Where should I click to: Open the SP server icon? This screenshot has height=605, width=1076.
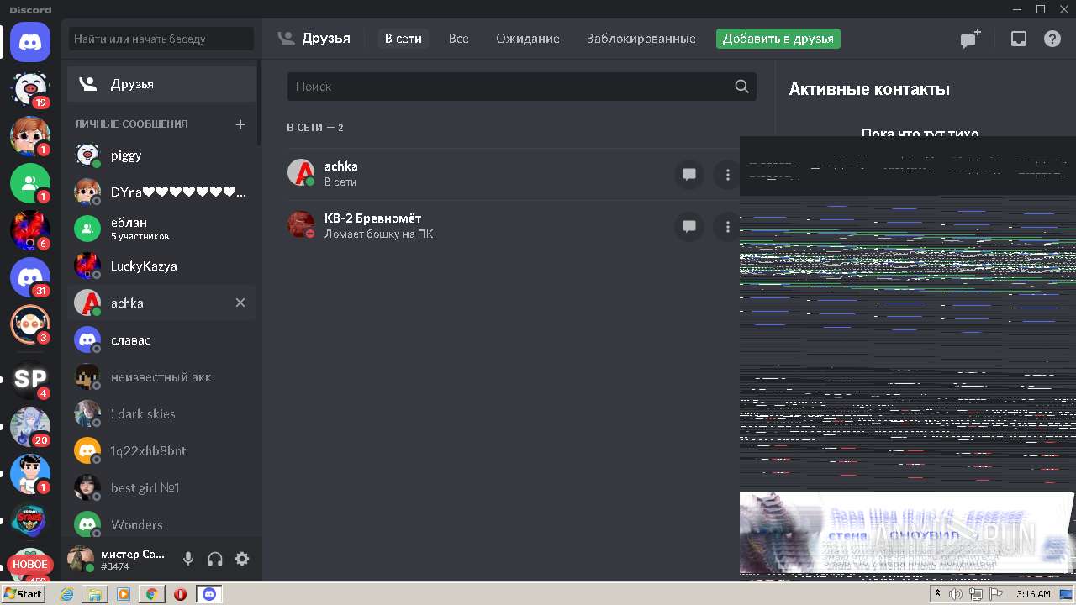30,379
